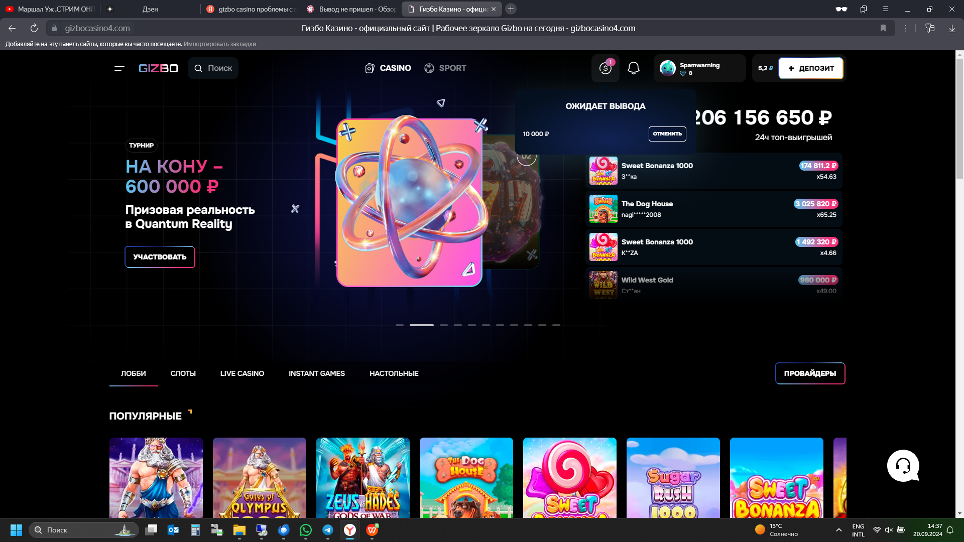Close the Гизбо Казино tab
The width and height of the screenshot is (964, 542).
(x=494, y=9)
